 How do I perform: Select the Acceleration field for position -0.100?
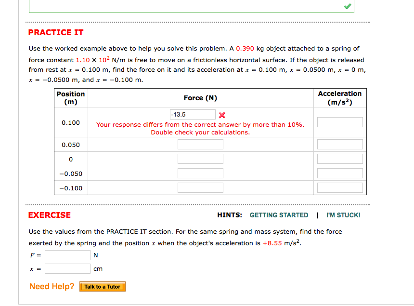click(339, 187)
